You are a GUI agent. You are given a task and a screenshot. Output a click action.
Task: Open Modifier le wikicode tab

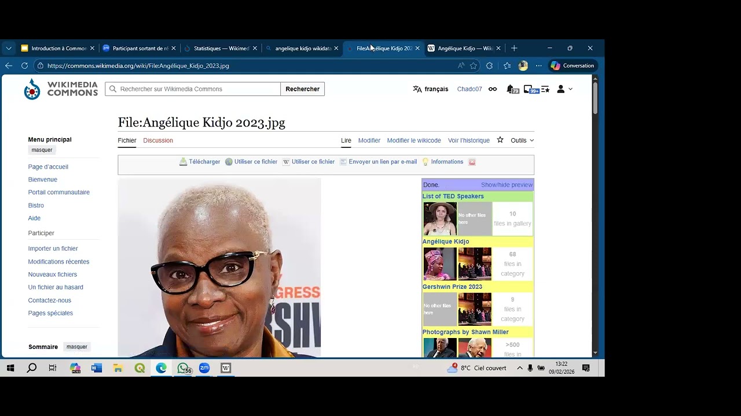click(414, 140)
